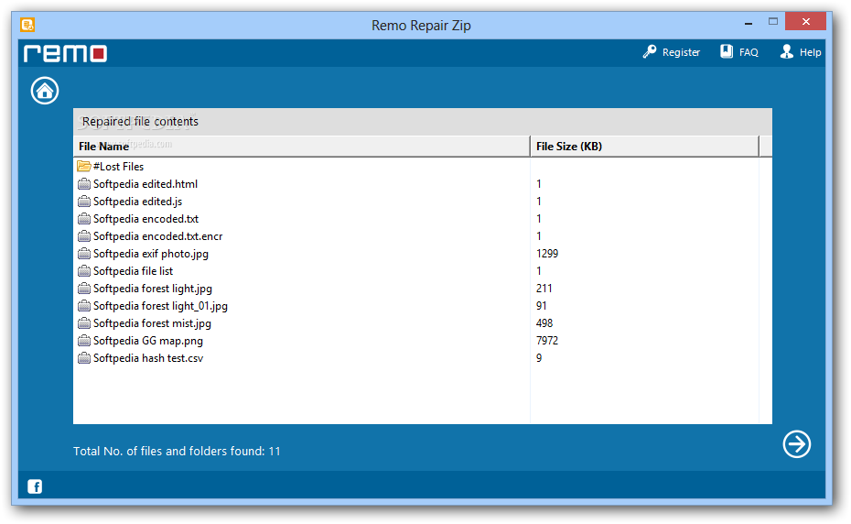Select the #Lost Files folder name
This screenshot has height=524, width=851.
118,167
